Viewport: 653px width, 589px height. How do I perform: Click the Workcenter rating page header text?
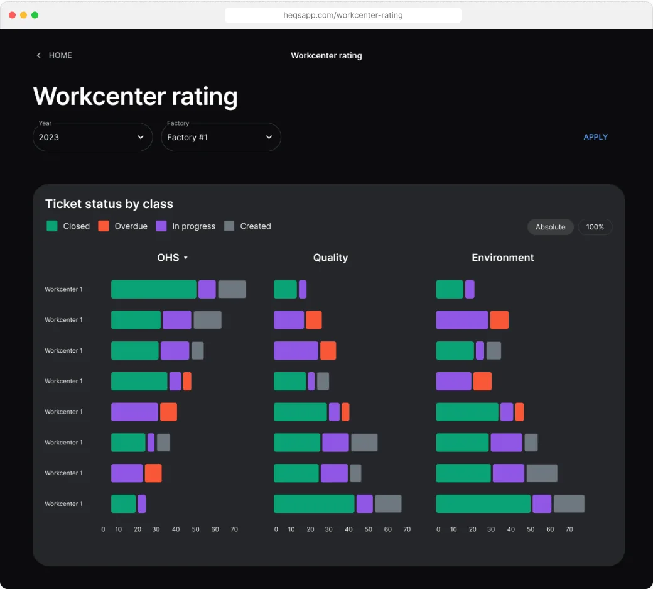(326, 55)
